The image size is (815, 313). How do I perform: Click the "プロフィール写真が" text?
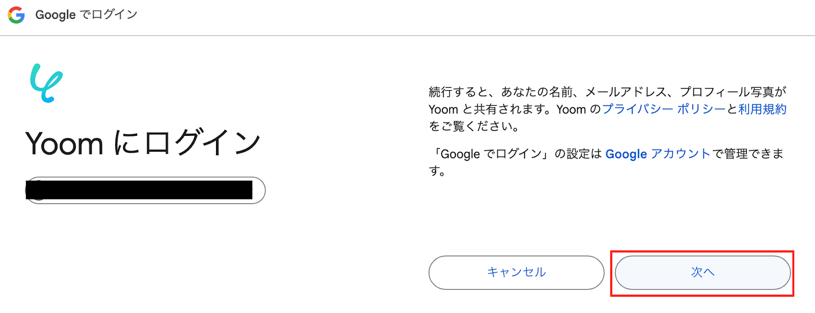point(733,92)
